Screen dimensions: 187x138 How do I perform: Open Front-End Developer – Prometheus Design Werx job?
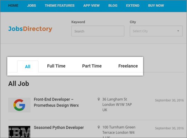56,102
